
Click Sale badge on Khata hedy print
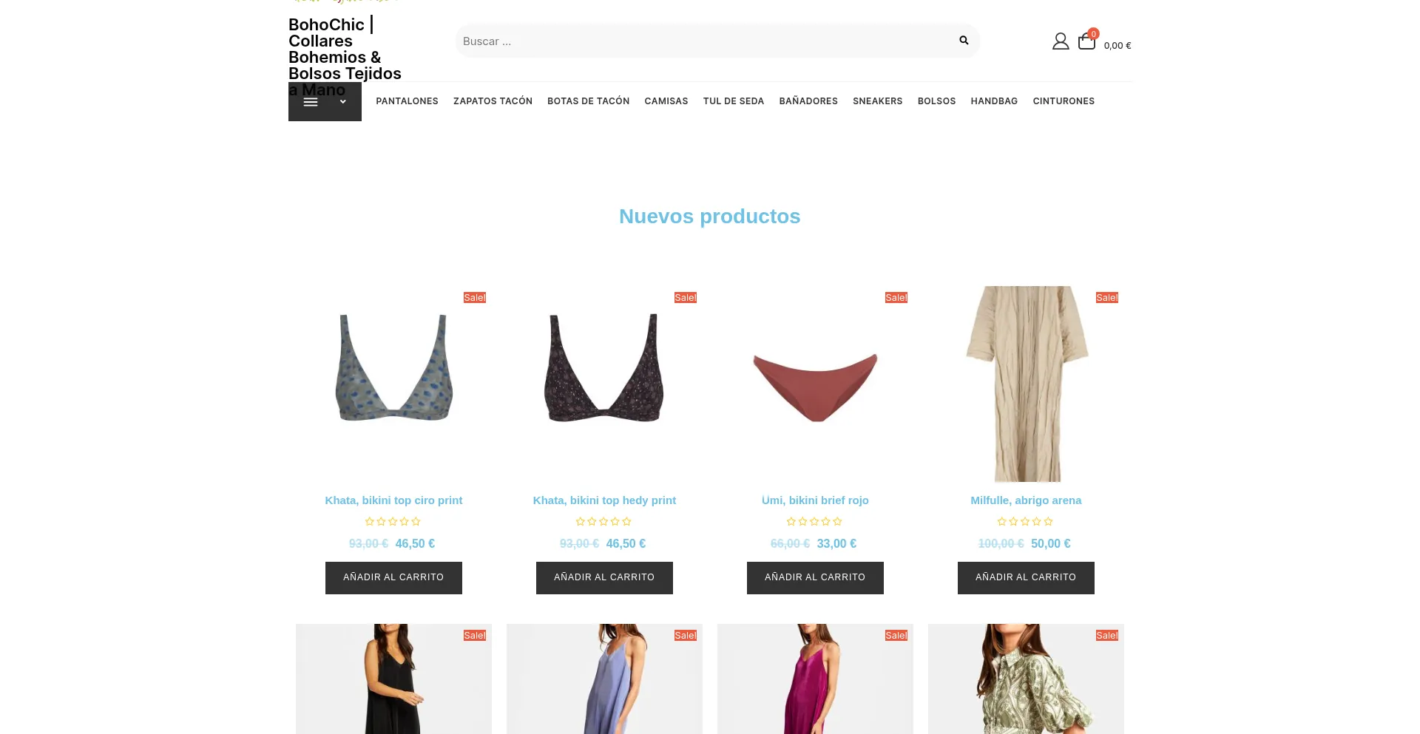tap(685, 298)
